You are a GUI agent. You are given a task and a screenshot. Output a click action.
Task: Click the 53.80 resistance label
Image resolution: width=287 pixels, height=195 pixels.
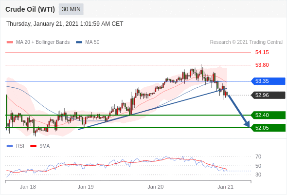coord(262,65)
